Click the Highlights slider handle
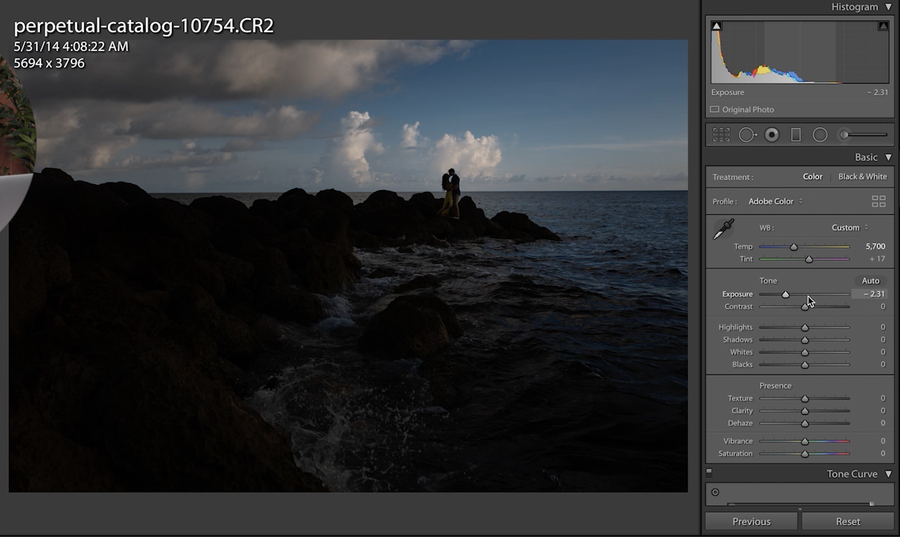The width and height of the screenshot is (900, 537). pos(805,327)
